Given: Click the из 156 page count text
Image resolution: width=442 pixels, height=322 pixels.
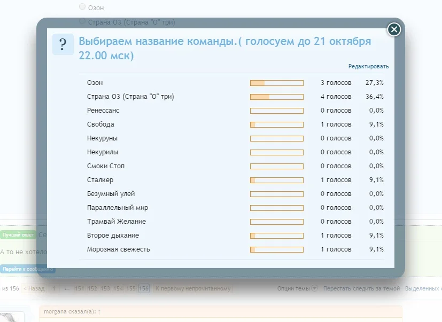Looking at the screenshot, I should point(11,288).
